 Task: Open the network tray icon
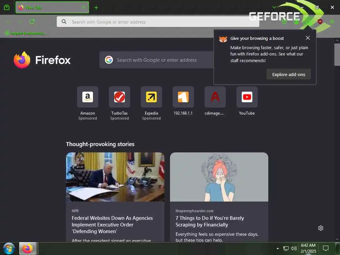click(286, 248)
